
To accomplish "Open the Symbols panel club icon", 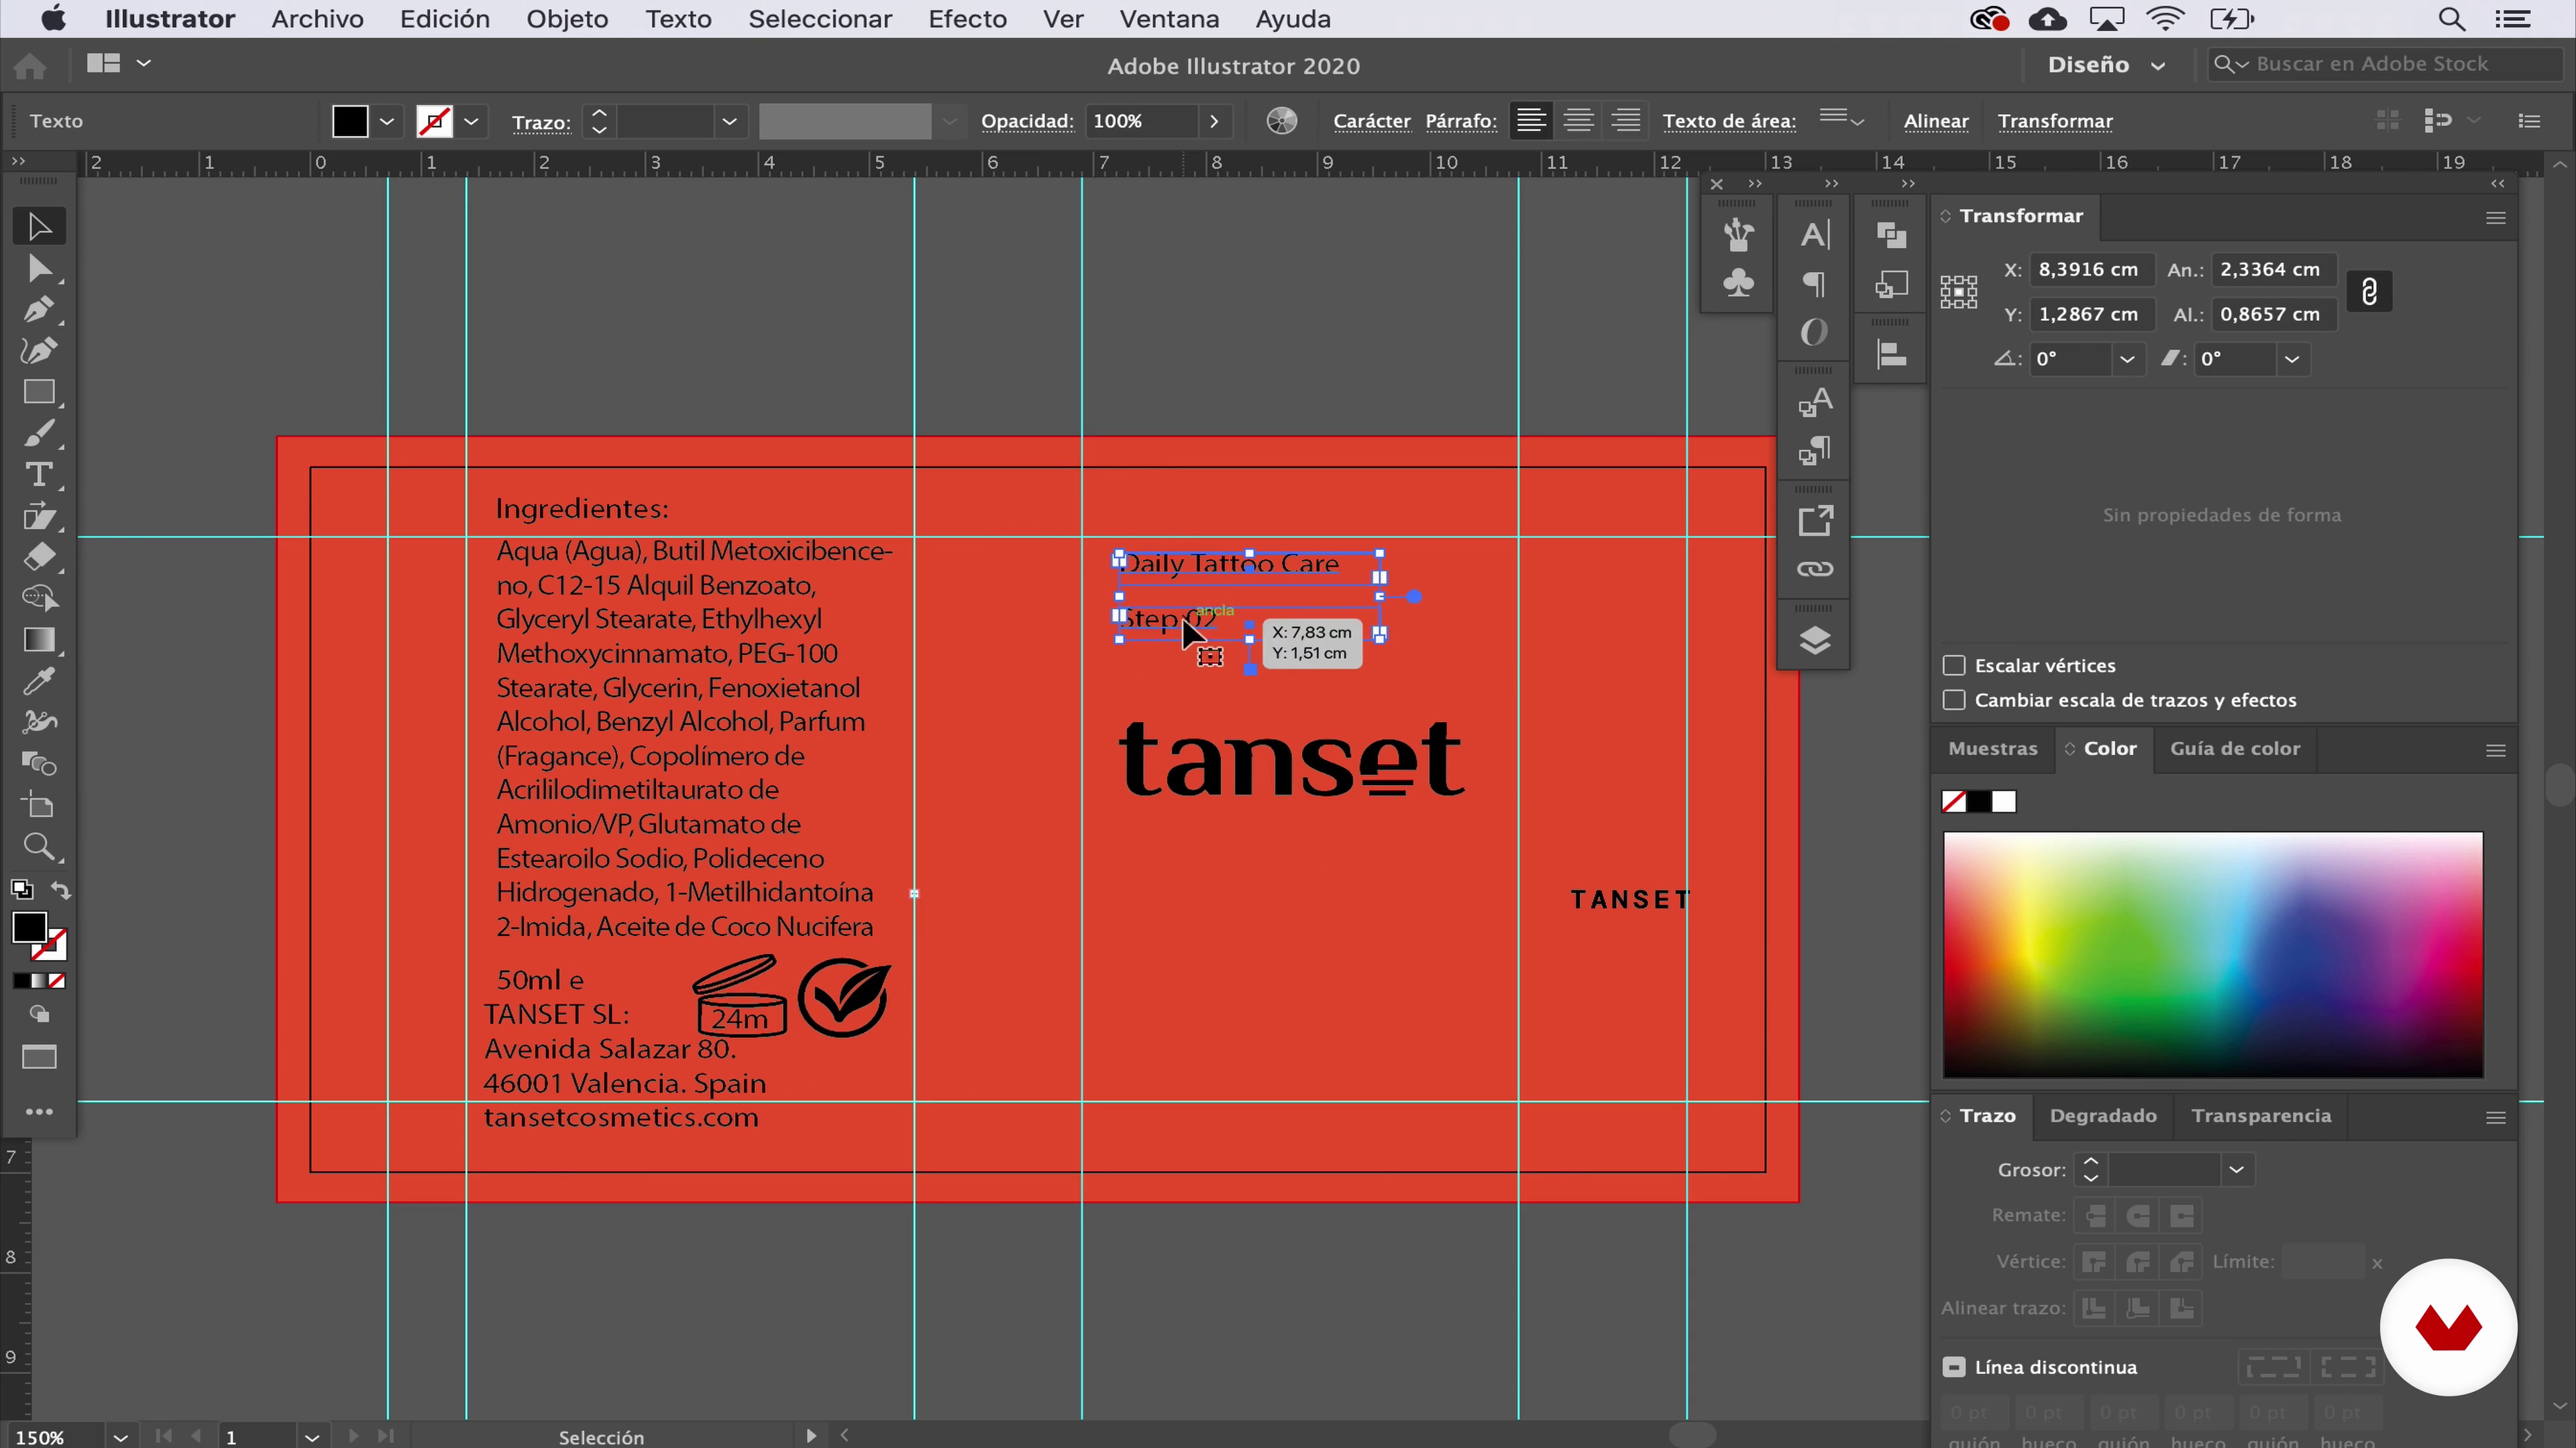I will pyautogui.click(x=1738, y=284).
